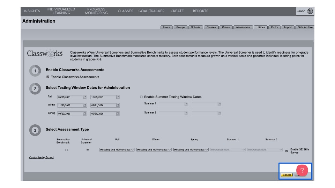Open Winter assessment subject dropdown
The image size is (335, 188).
(154, 150)
